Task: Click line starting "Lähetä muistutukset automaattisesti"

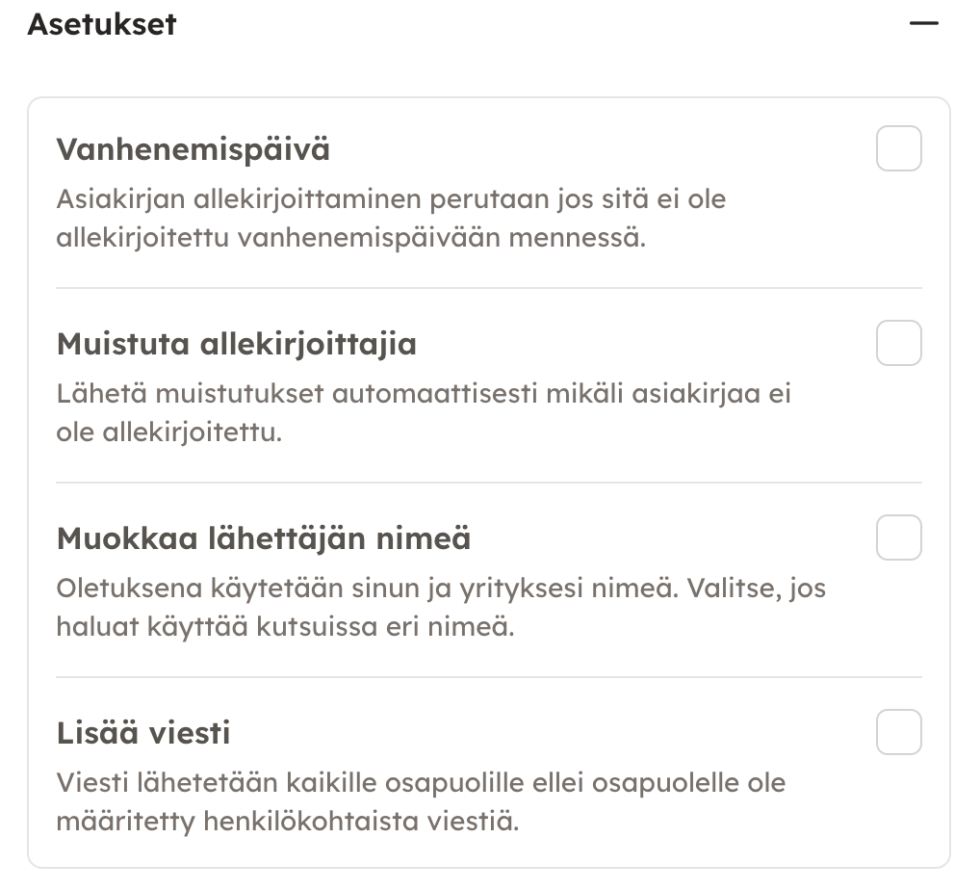Action: tap(424, 395)
